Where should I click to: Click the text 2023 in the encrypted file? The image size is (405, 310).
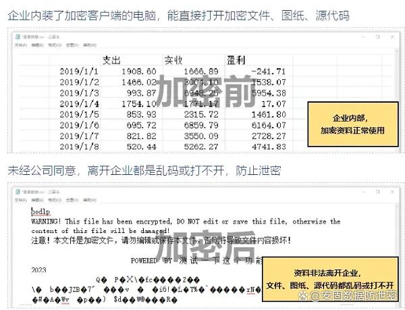point(38,270)
